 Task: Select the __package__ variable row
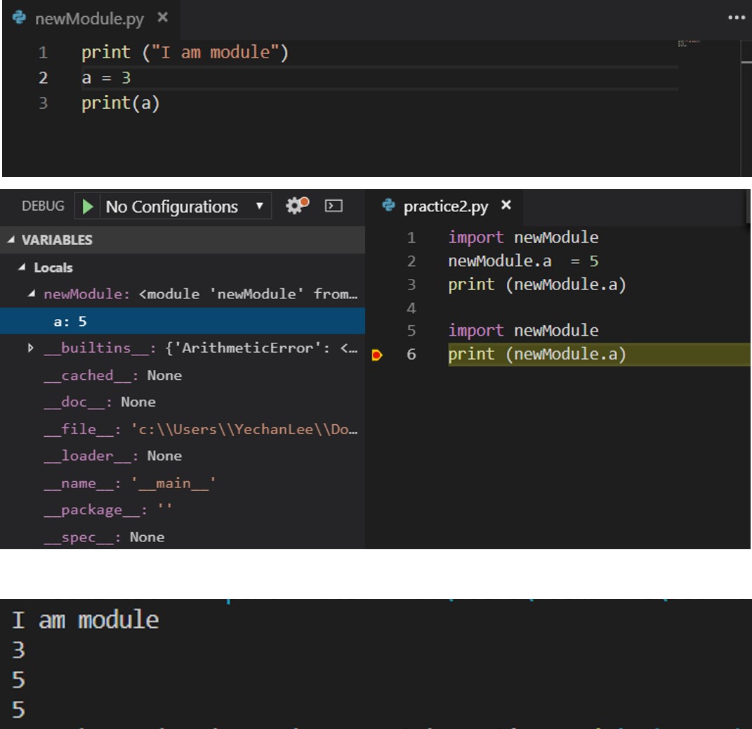coord(183,510)
